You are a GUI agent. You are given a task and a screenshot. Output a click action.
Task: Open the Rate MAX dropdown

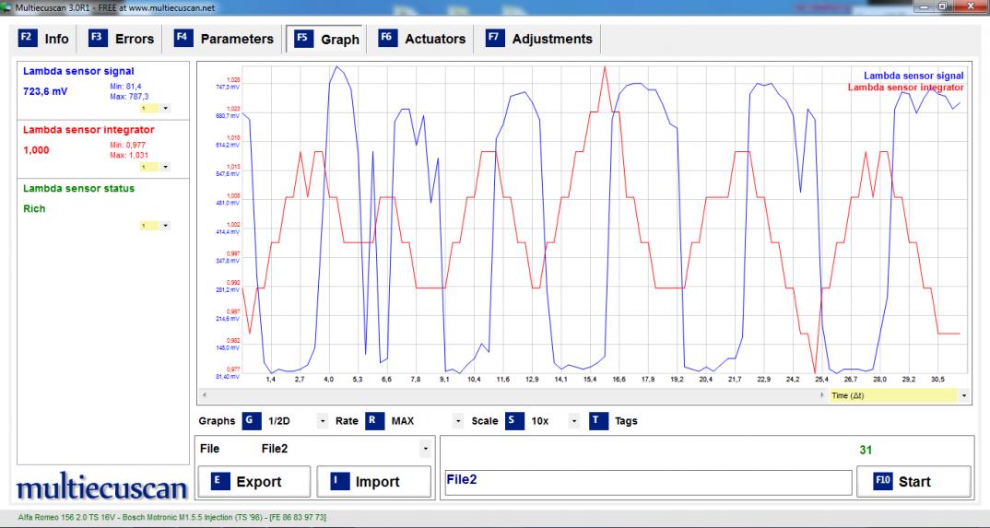point(458,421)
